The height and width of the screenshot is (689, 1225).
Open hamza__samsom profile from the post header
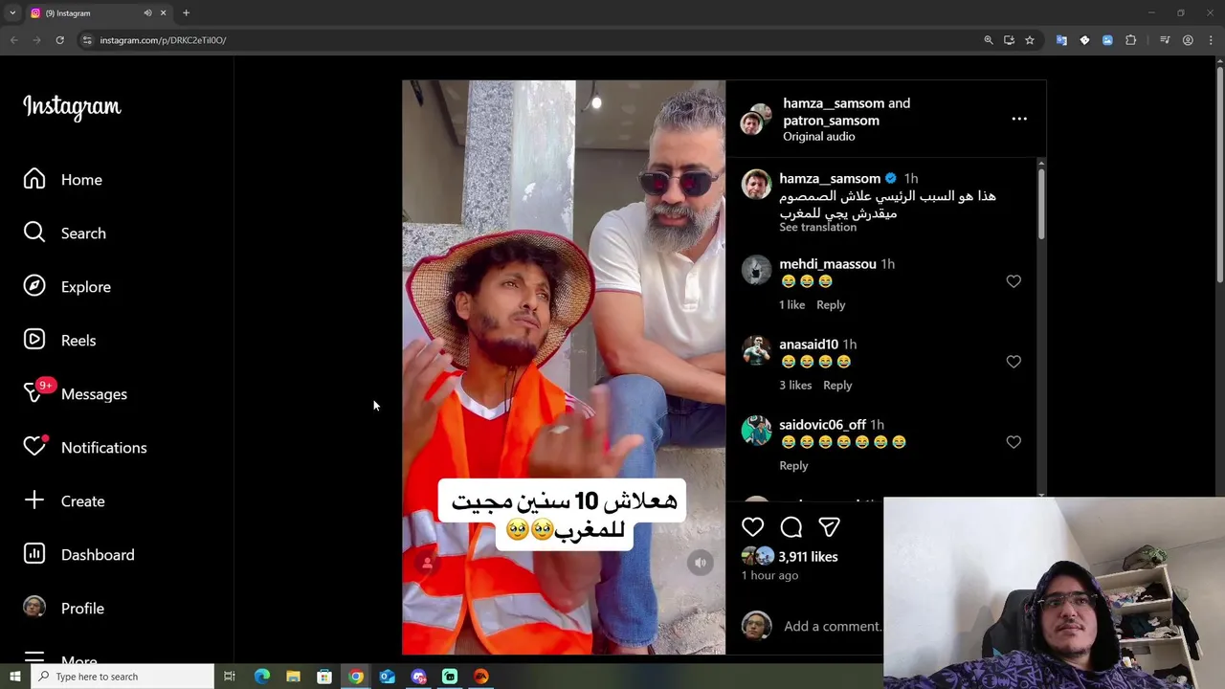coord(834,103)
